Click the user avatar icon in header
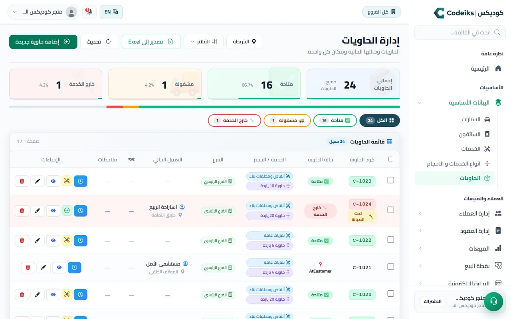This screenshot has width=511, height=319. (71, 12)
